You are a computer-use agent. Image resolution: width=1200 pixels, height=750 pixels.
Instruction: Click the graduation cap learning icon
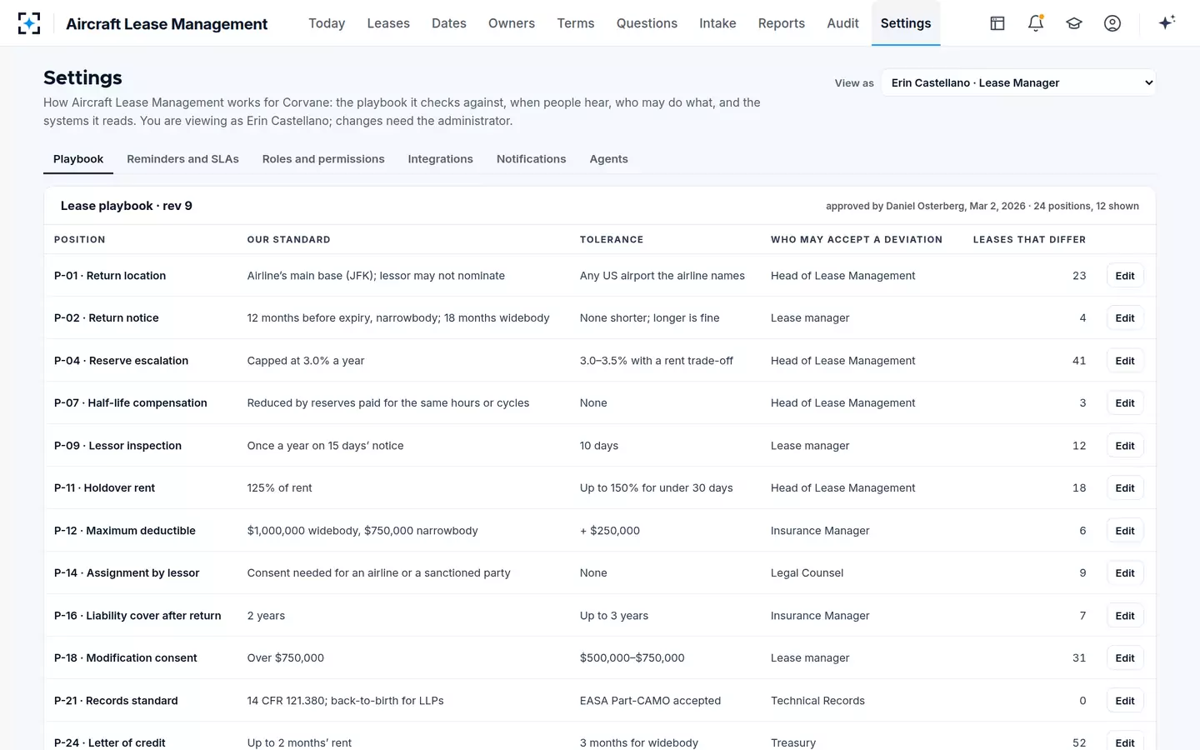(1074, 23)
